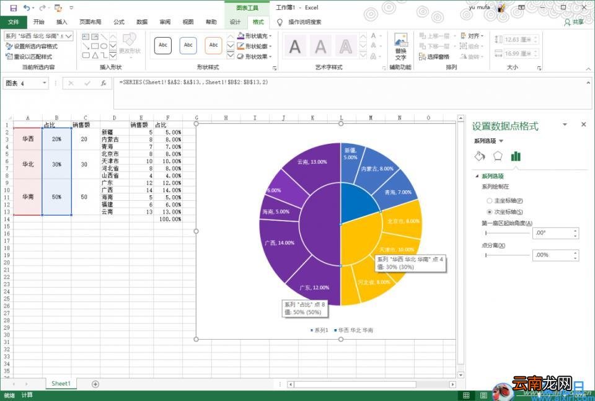Open the 文件 tab
Viewport: 595px width, 401px height.
pyautogui.click(x=13, y=22)
